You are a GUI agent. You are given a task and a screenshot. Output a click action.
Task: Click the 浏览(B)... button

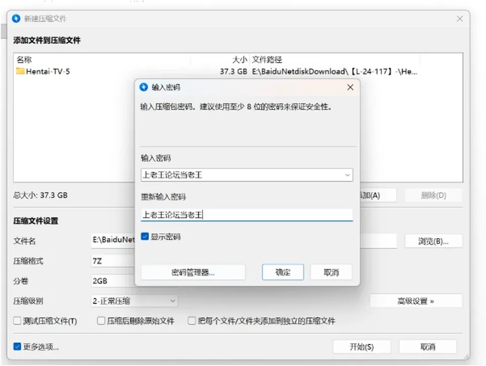pyautogui.click(x=433, y=241)
